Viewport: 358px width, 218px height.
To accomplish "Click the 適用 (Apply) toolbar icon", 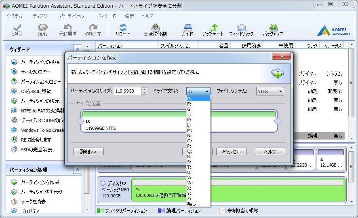I will coord(17,30).
